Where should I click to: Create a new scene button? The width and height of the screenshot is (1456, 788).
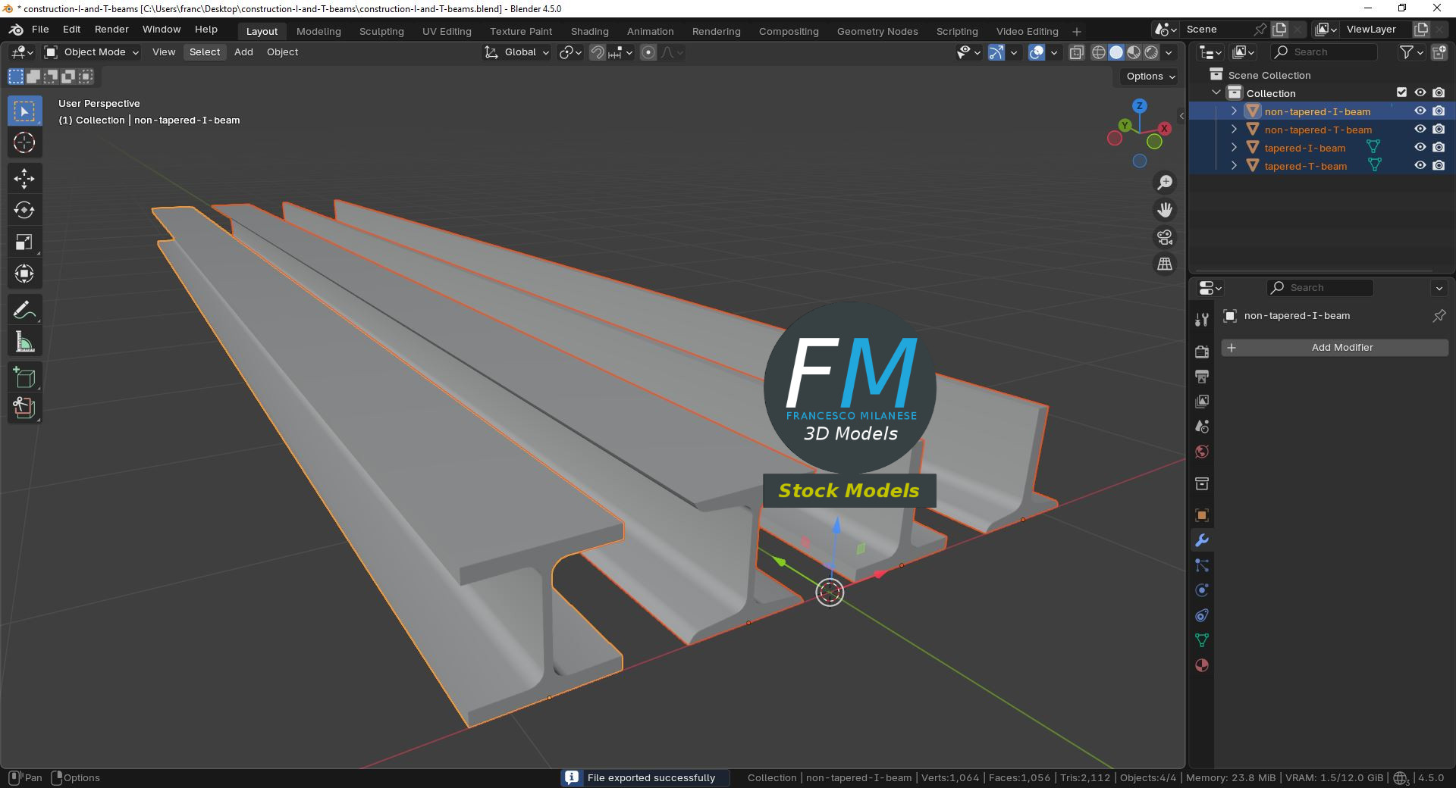1279,30
